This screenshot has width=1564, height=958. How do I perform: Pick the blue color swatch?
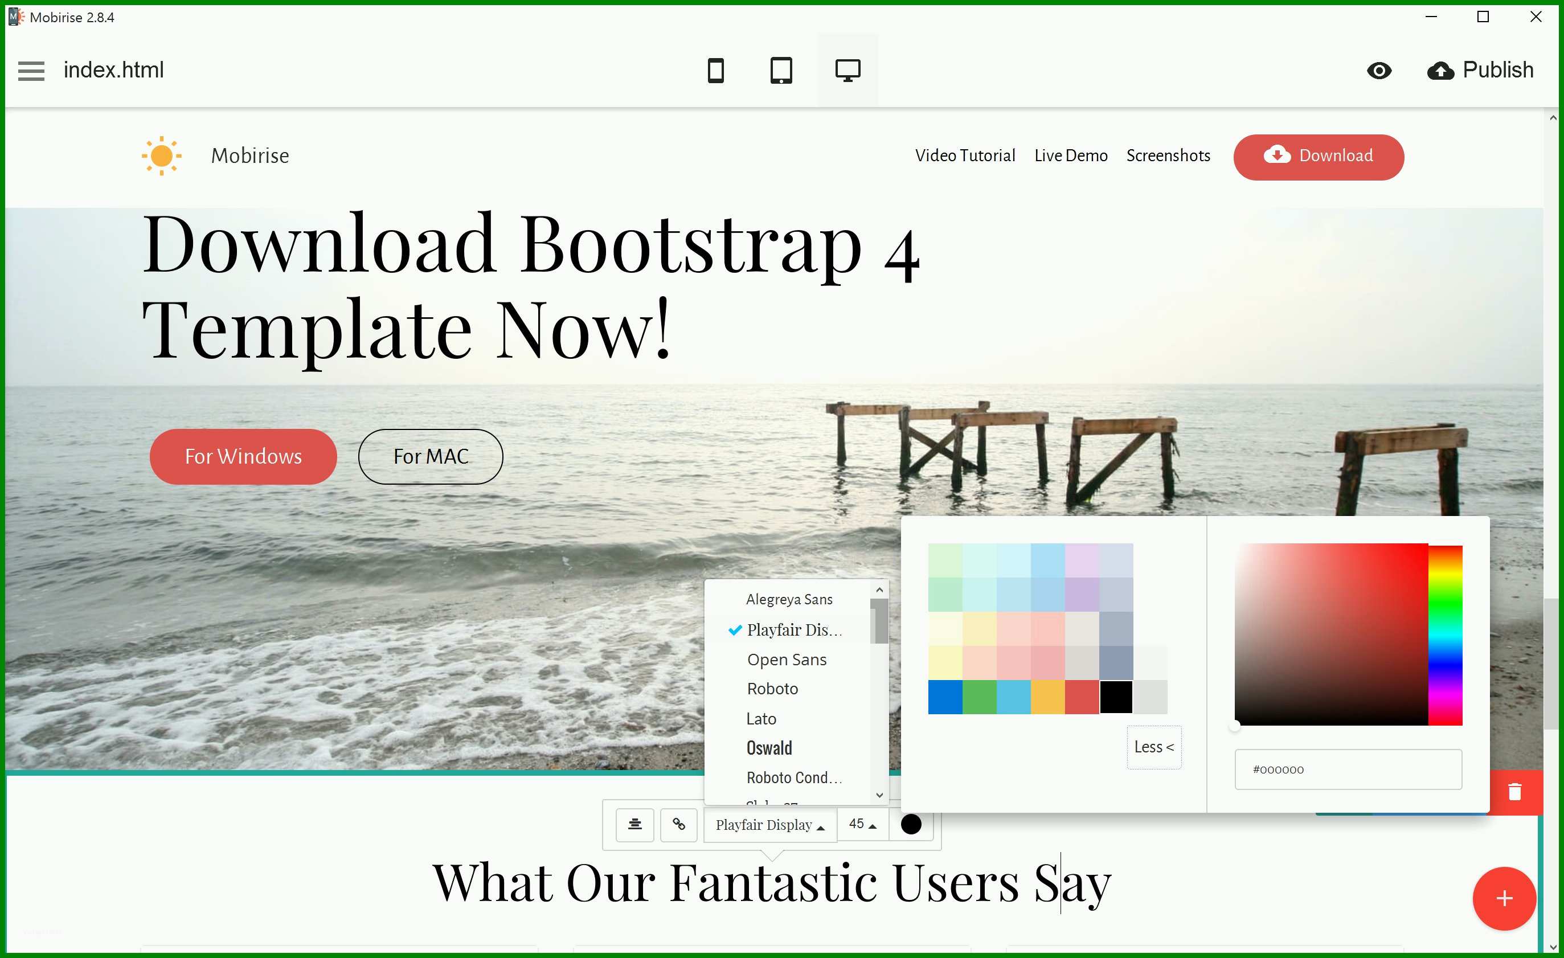pos(945,697)
